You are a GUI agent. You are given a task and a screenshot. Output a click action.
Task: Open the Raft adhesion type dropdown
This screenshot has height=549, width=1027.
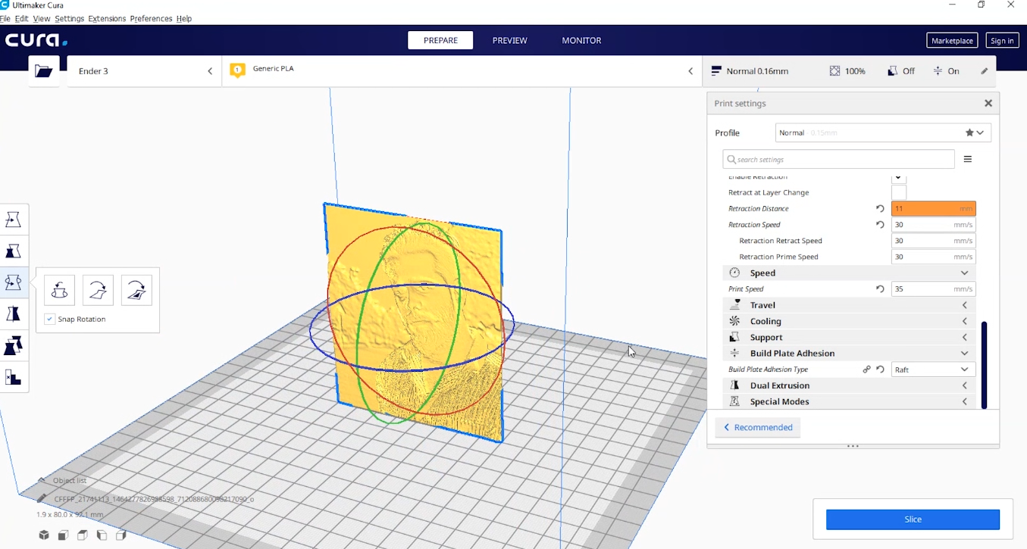[933, 370]
